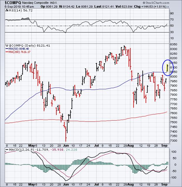The width and height of the screenshot is (182, 187).
Task: Click the black line swatch before MACD(12,26,9)
Action: click(7, 150)
